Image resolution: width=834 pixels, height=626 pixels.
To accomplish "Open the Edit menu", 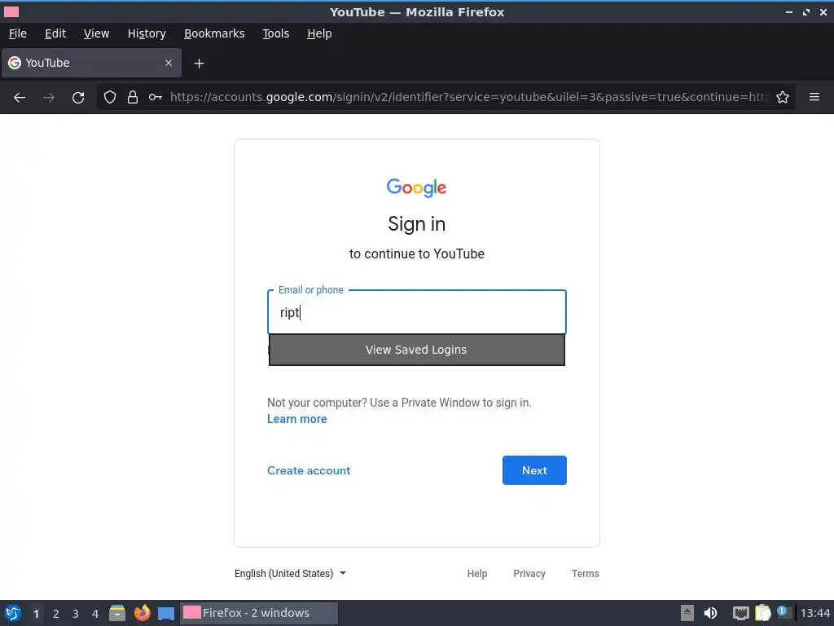I will tap(55, 33).
